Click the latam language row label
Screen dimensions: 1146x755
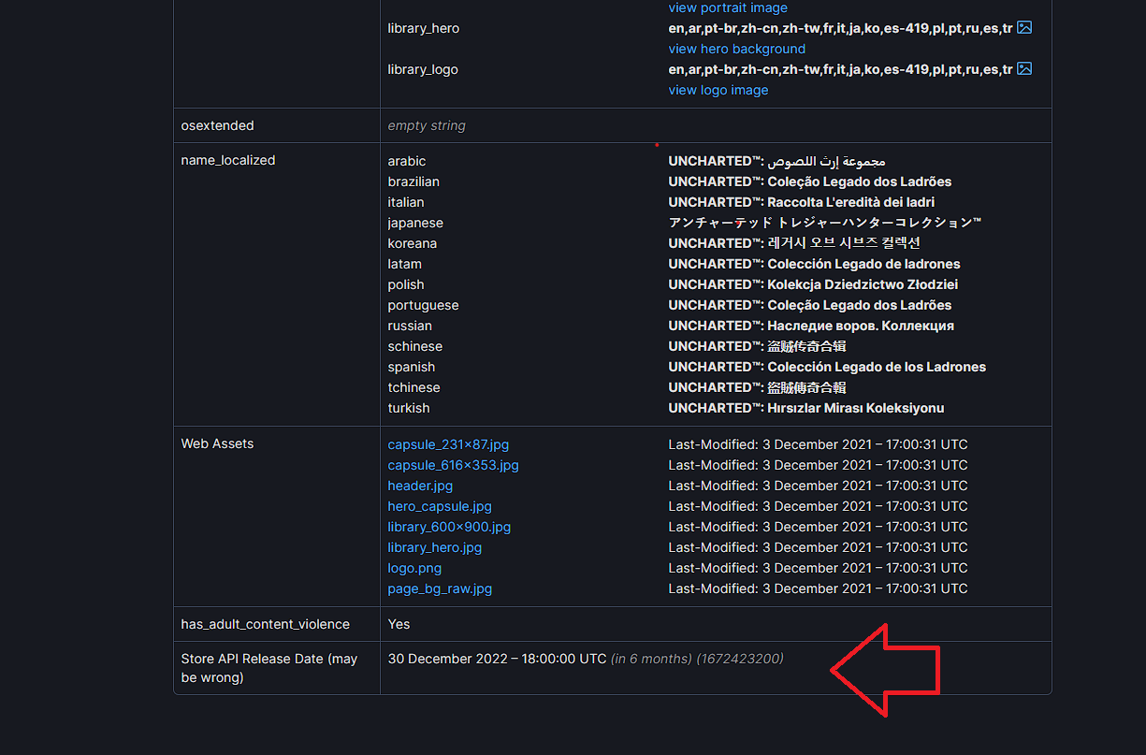(404, 264)
